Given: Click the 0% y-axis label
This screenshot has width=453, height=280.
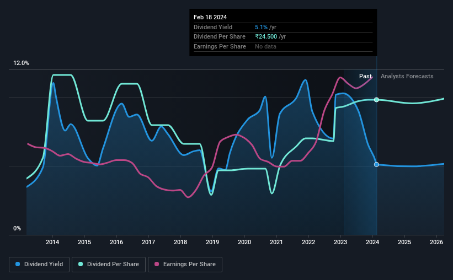Looking at the screenshot, I should (x=17, y=228).
